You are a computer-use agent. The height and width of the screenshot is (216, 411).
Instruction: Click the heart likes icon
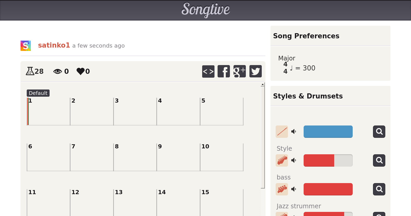(80, 71)
